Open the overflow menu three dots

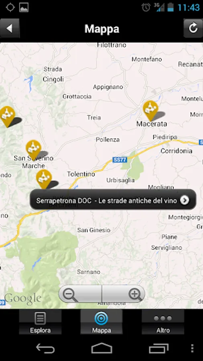click(192, 348)
